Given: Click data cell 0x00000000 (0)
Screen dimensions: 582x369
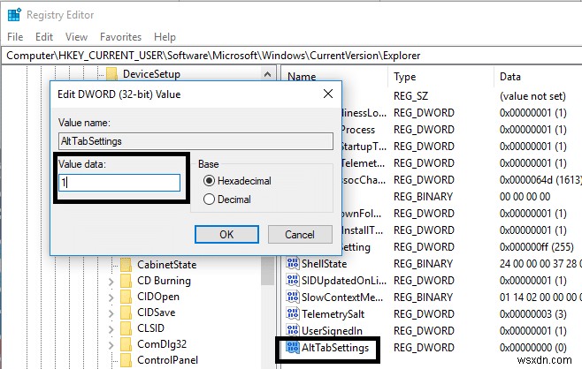Looking at the screenshot, I should pos(532,348).
